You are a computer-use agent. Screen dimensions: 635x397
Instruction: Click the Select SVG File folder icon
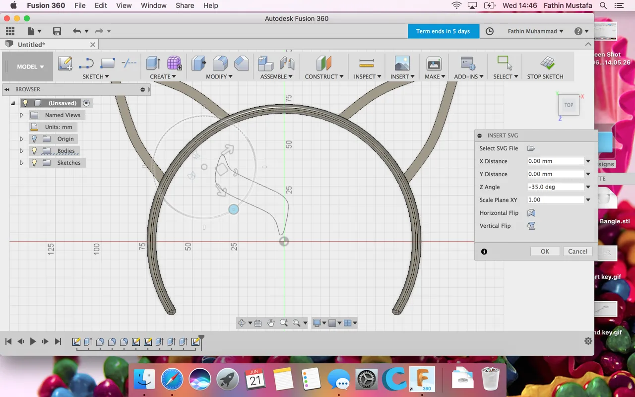coord(531,148)
